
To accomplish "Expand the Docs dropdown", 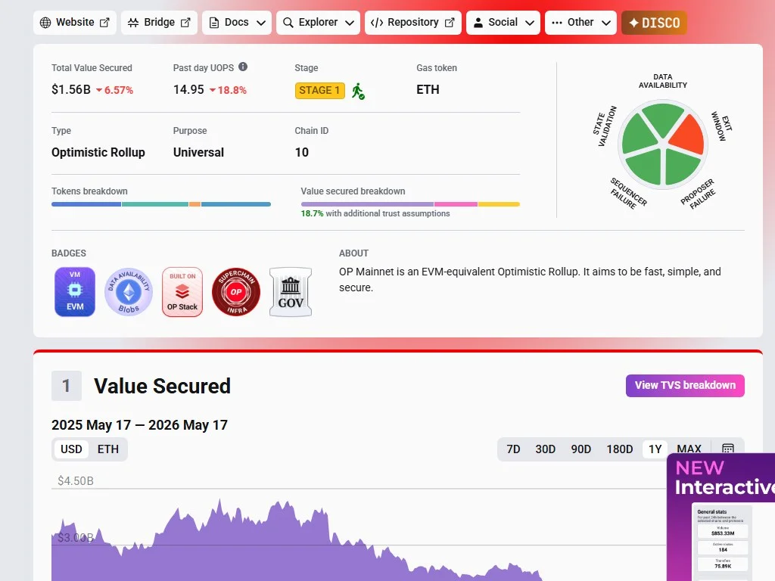I will tap(237, 23).
